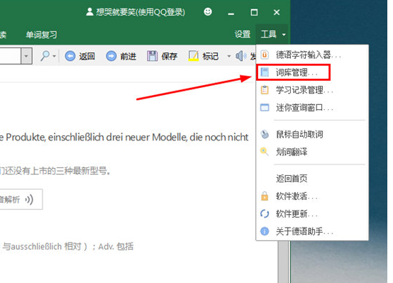Click the blue back arrow icon
This screenshot has width=393, height=283.
pos(70,56)
